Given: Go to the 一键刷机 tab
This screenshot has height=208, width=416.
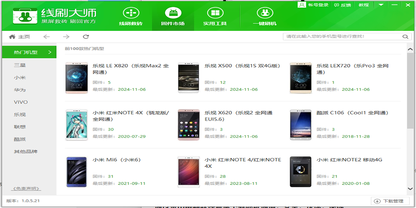Looking at the screenshot, I should point(265,16).
